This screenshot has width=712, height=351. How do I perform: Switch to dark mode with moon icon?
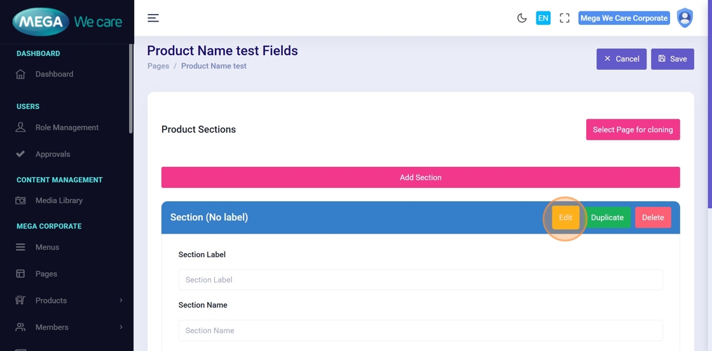click(x=522, y=18)
